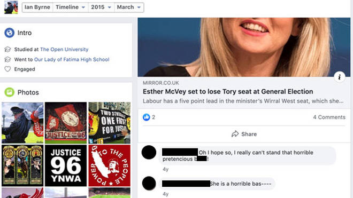The height and width of the screenshot is (198, 353).
Task: Click the info icon on article image
Action: tap(339, 77)
